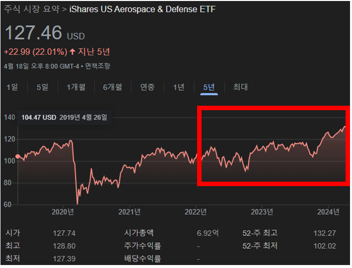Click the 2020년 x-axis label
This screenshot has width=352, height=268.
pyautogui.click(x=63, y=212)
